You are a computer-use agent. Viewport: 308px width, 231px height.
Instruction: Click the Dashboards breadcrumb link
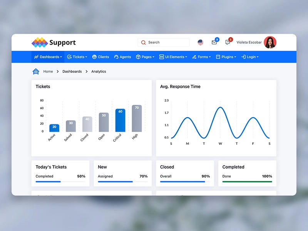(x=72, y=72)
